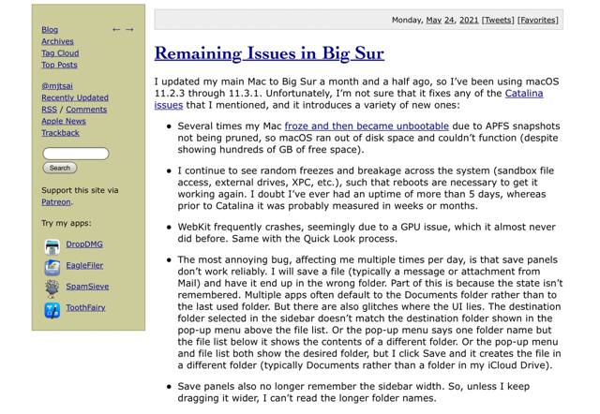
Task: Click the sidebar search text field
Action: click(76, 153)
